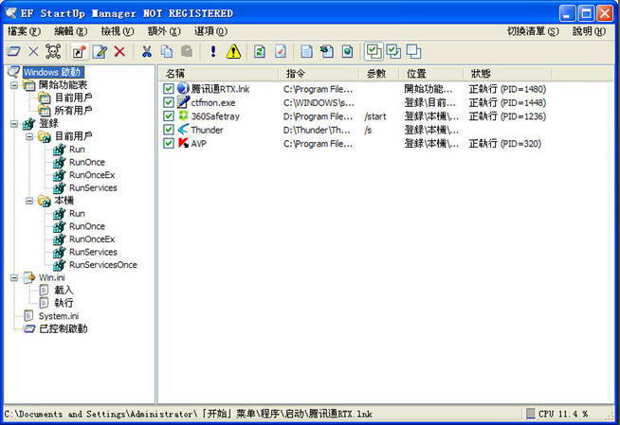Image resolution: width=620 pixels, height=425 pixels.
Task: Sort by the 參數 column header
Action: click(x=380, y=74)
